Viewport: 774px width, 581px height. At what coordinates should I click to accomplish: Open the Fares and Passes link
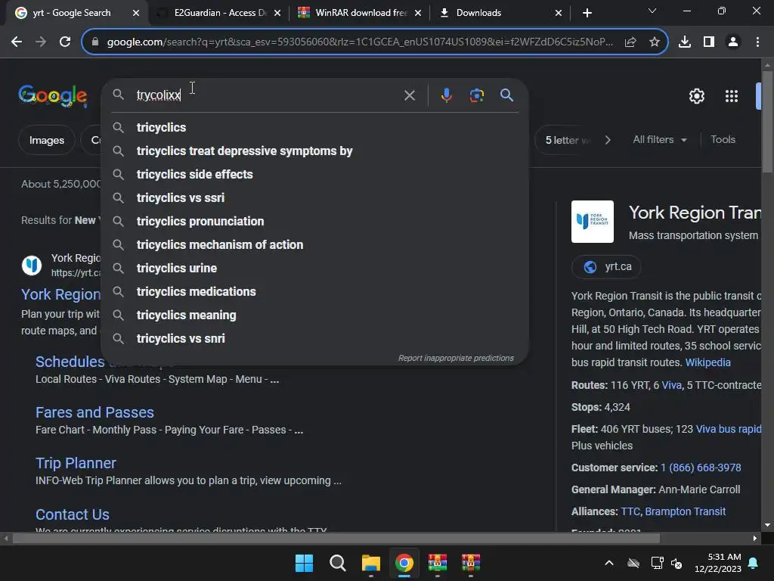[94, 412]
